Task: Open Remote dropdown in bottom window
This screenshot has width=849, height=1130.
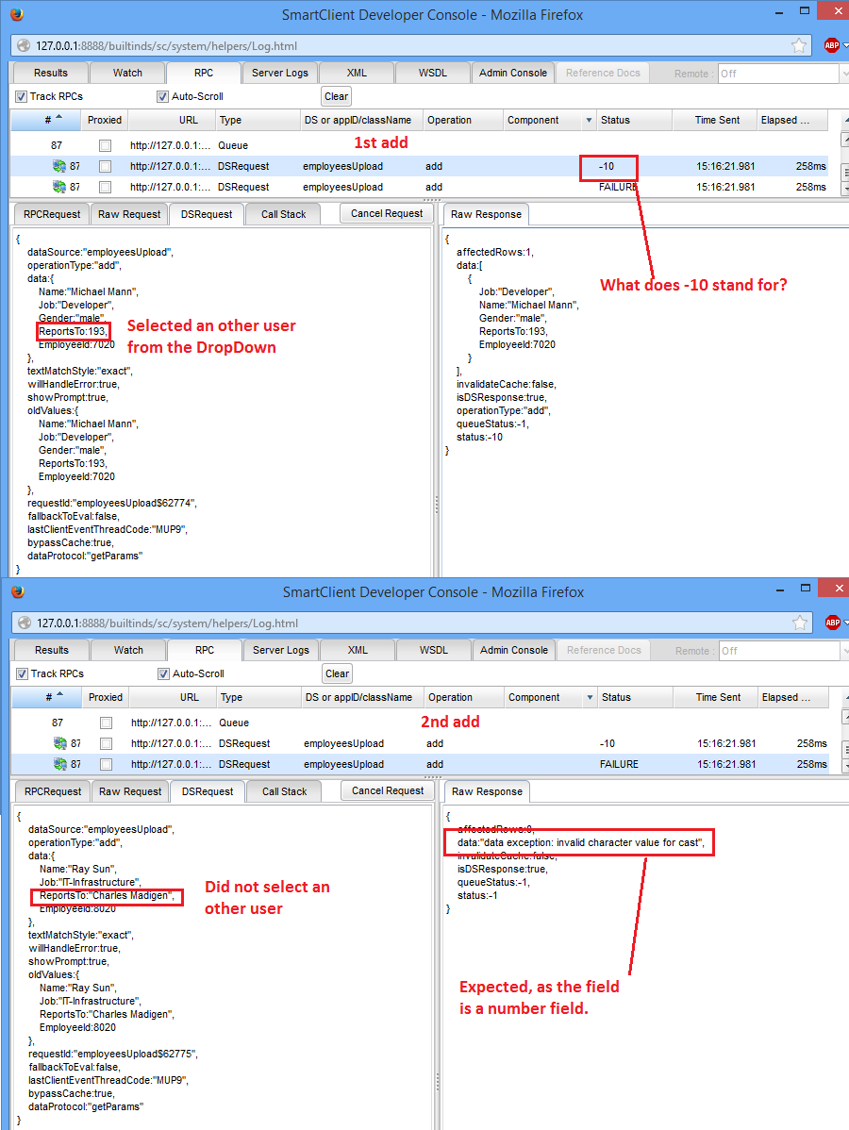Action: pyautogui.click(x=844, y=651)
